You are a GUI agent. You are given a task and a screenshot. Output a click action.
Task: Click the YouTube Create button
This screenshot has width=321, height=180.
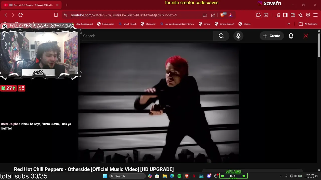[271, 36]
